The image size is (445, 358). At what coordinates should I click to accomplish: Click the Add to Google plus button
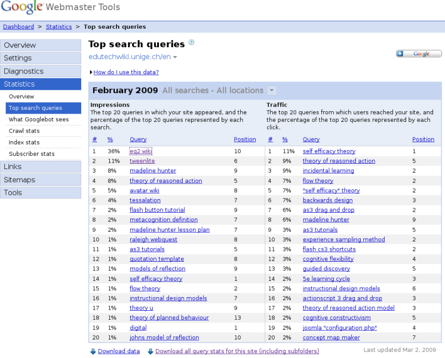[419, 54]
